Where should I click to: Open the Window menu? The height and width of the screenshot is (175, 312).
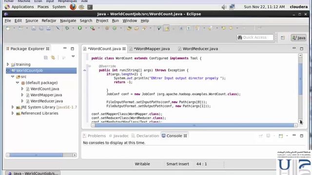click(x=130, y=20)
